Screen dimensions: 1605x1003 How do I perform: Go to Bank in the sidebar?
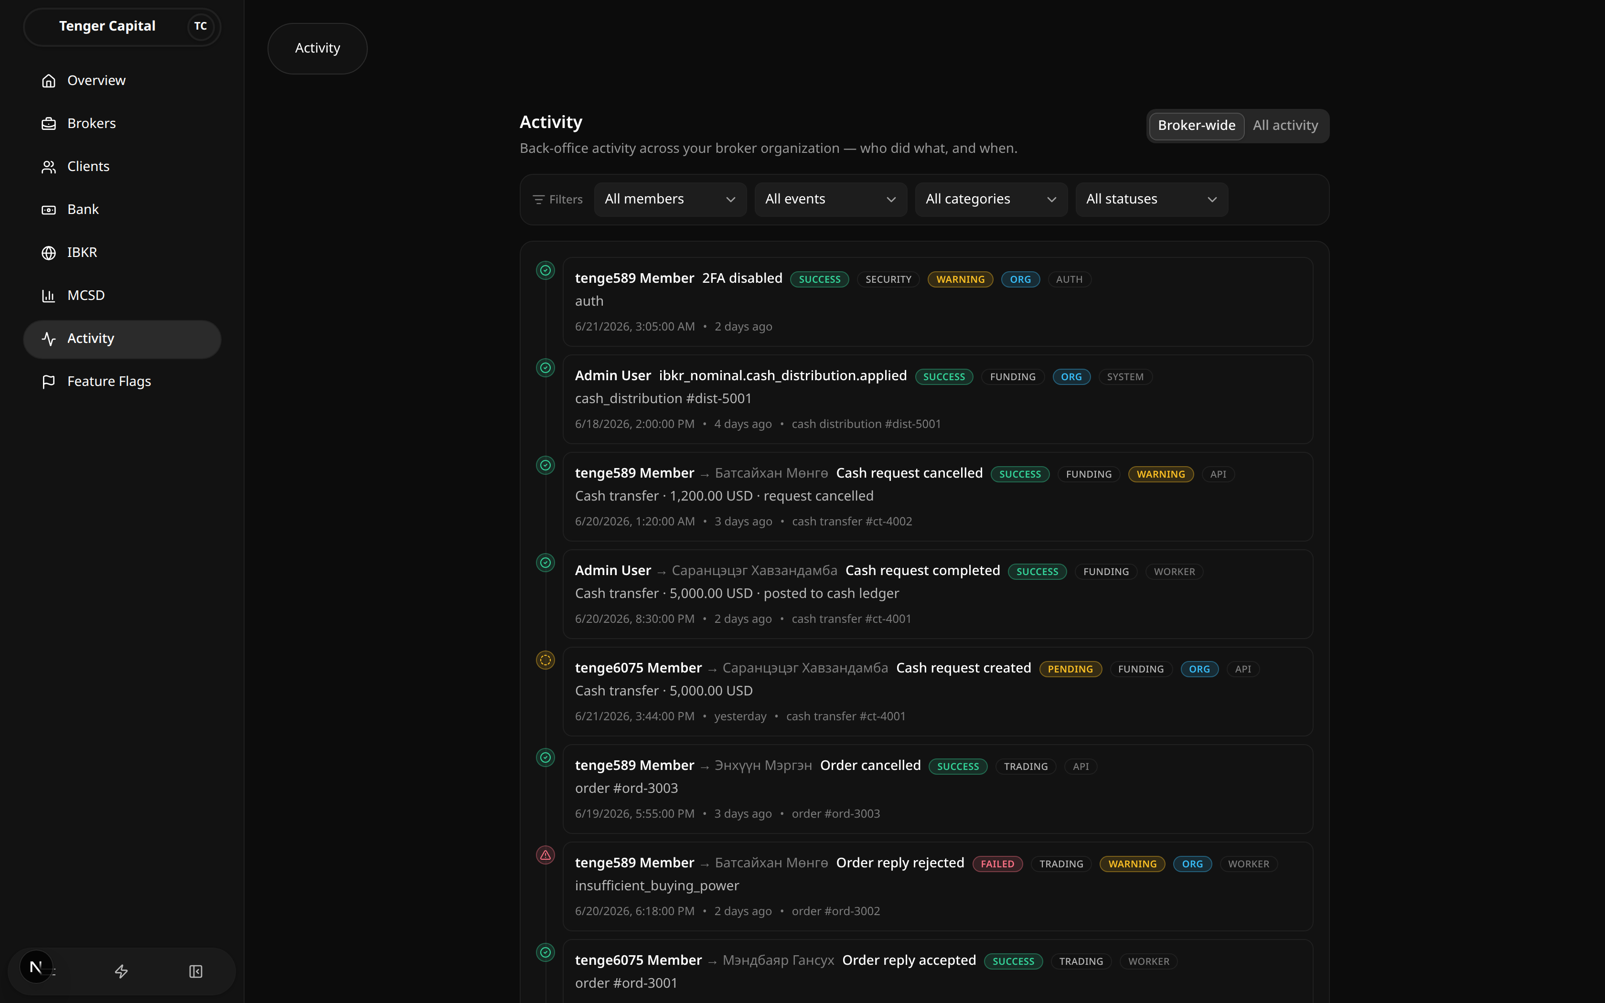click(x=122, y=210)
